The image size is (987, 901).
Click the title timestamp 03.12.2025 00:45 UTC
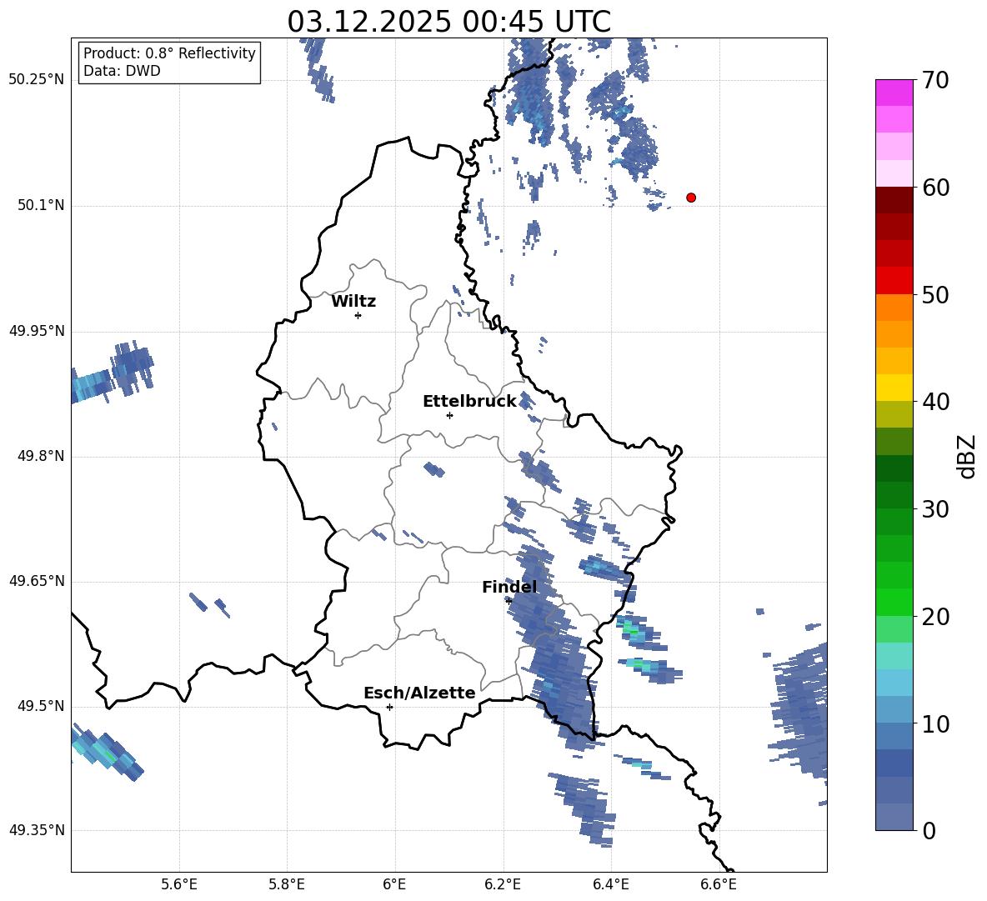[x=448, y=22]
